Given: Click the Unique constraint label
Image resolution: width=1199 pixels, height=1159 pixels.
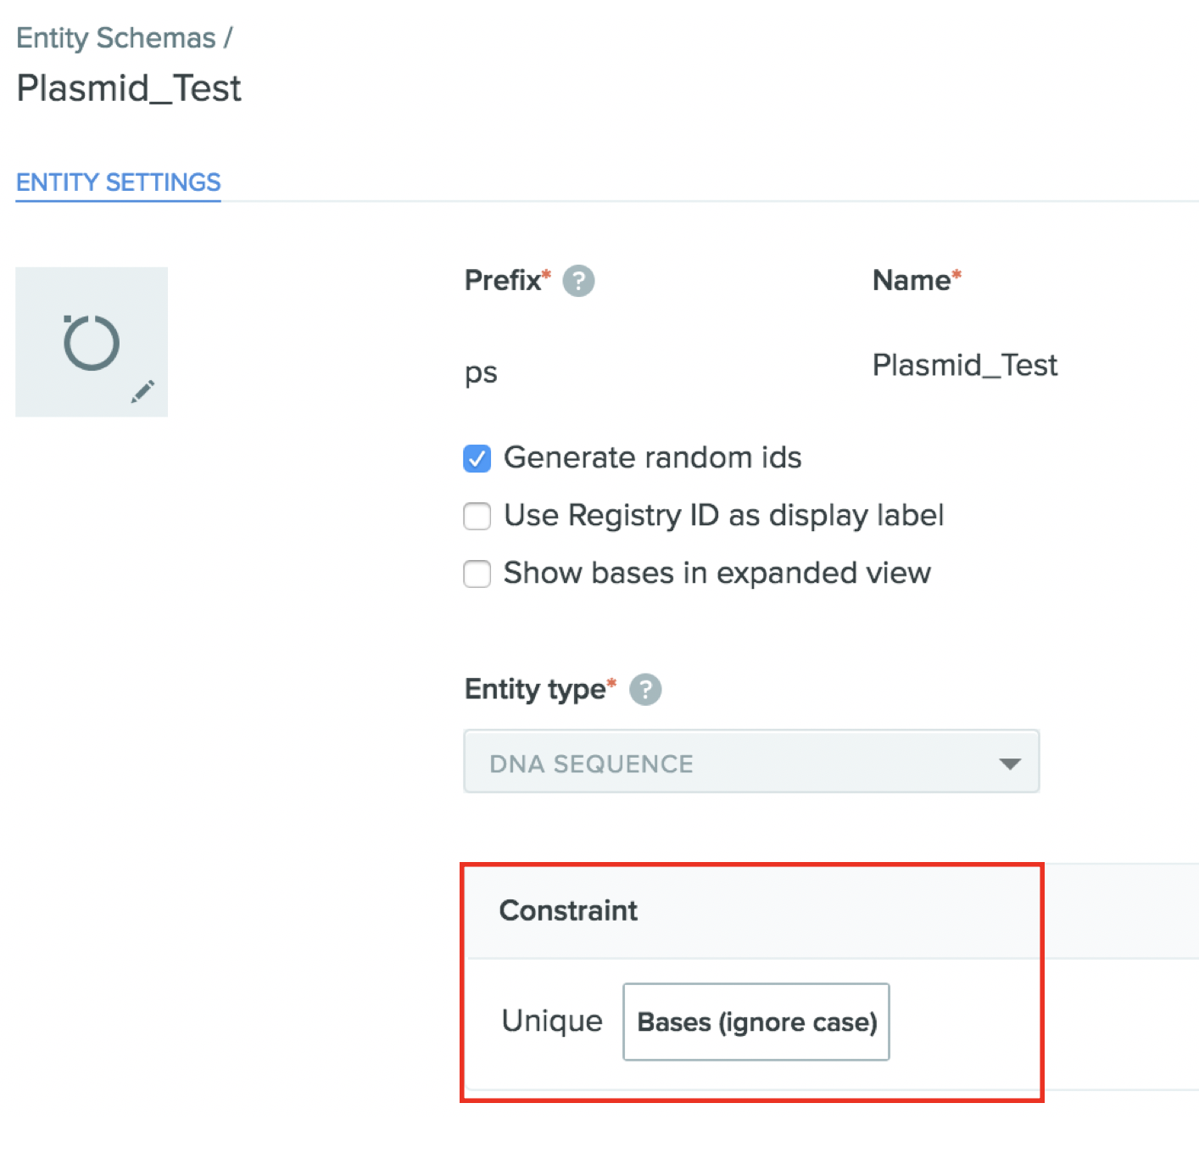Looking at the screenshot, I should pos(552,1021).
